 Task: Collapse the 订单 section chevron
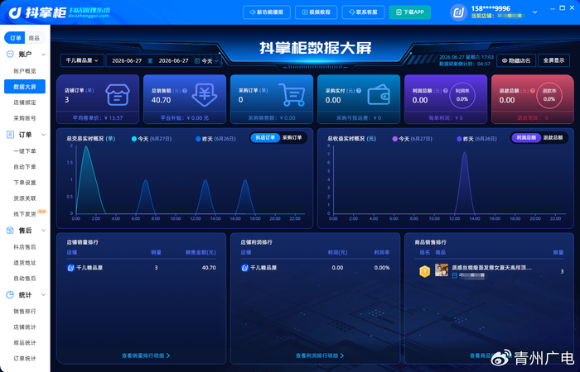point(43,135)
